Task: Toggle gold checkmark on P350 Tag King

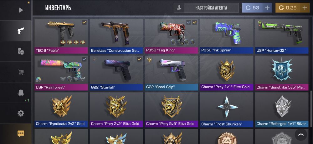Action: (x=194, y=22)
